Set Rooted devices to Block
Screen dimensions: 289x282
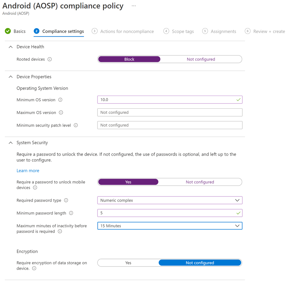click(x=129, y=59)
